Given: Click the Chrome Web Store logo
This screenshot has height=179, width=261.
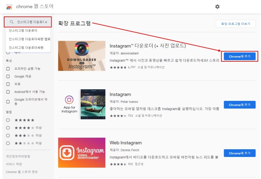Looking at the screenshot, I should [9, 7].
